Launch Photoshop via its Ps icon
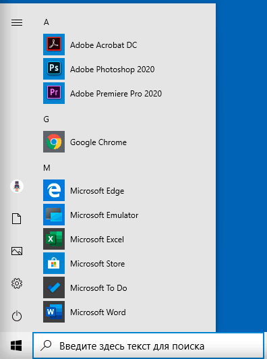 (x=54, y=69)
